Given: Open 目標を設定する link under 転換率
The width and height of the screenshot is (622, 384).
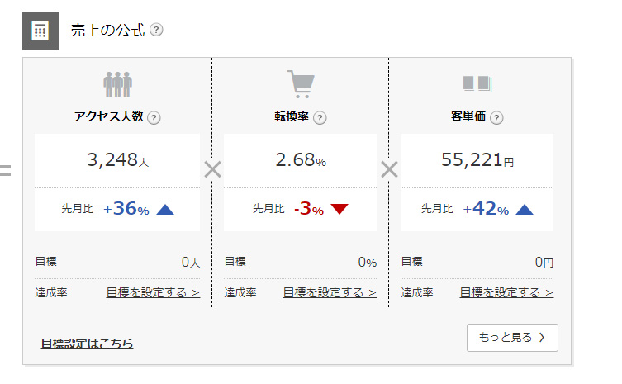Looking at the screenshot, I should pos(330,293).
